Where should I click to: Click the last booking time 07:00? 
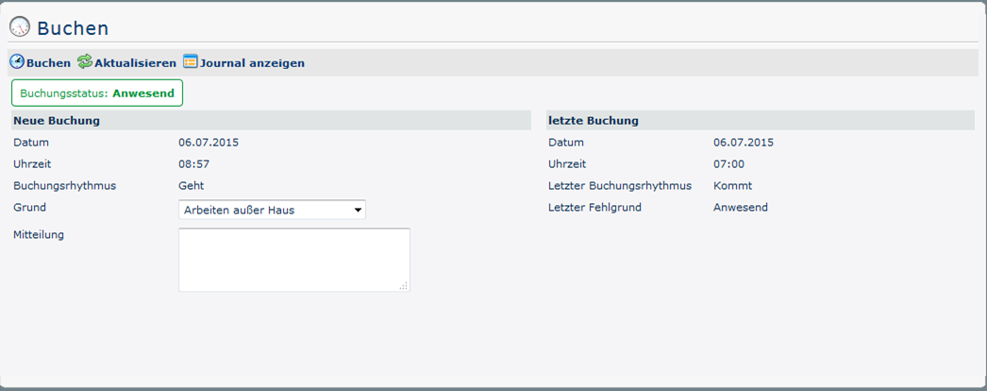point(728,164)
